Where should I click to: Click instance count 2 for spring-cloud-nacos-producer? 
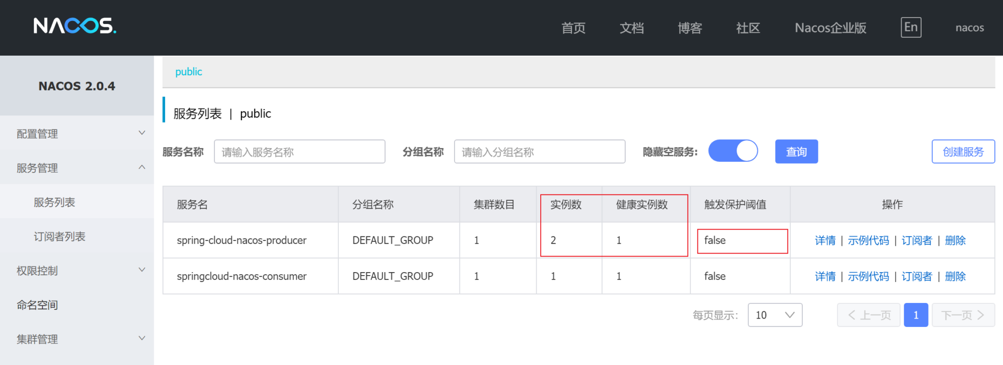[x=553, y=240]
